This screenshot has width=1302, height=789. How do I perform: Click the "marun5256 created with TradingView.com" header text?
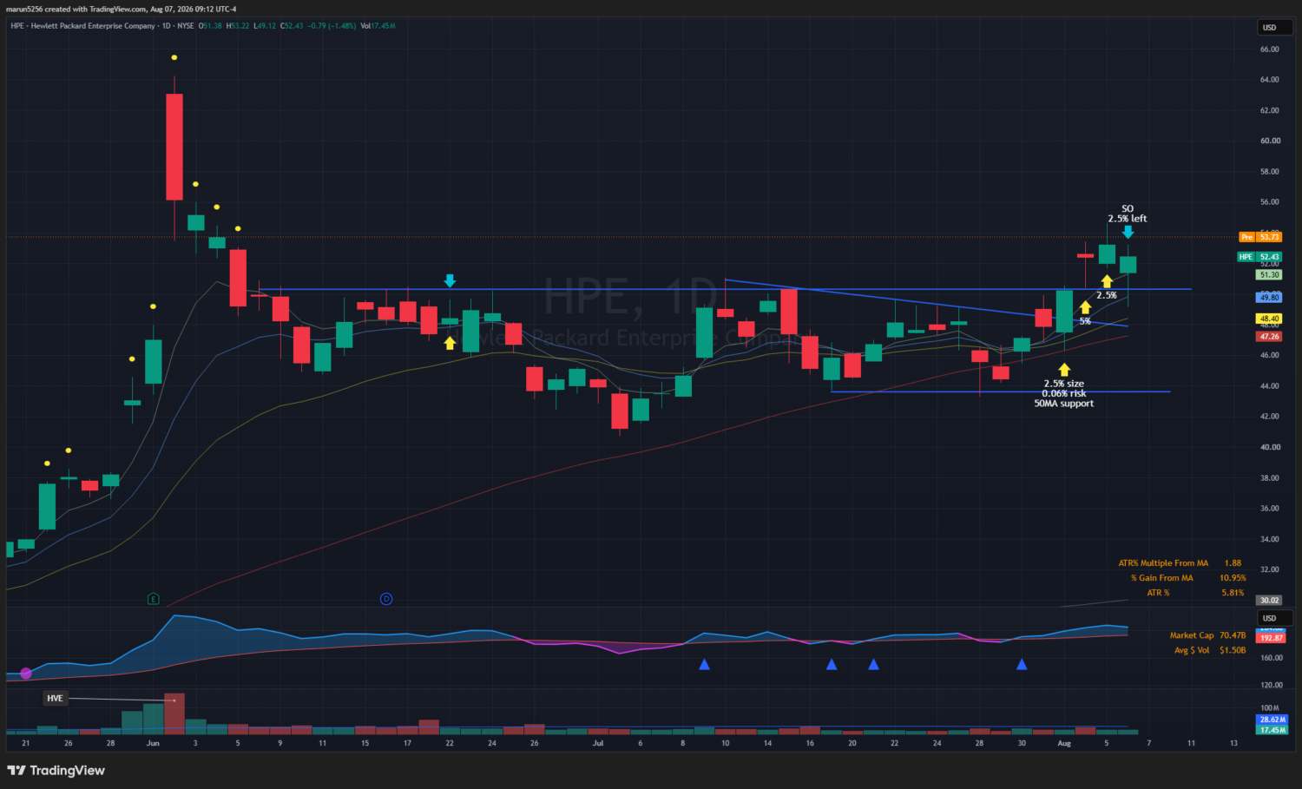pyautogui.click(x=76, y=9)
